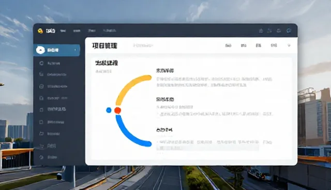Click the icon of the first sidebar item under the highlighted one

41,63
